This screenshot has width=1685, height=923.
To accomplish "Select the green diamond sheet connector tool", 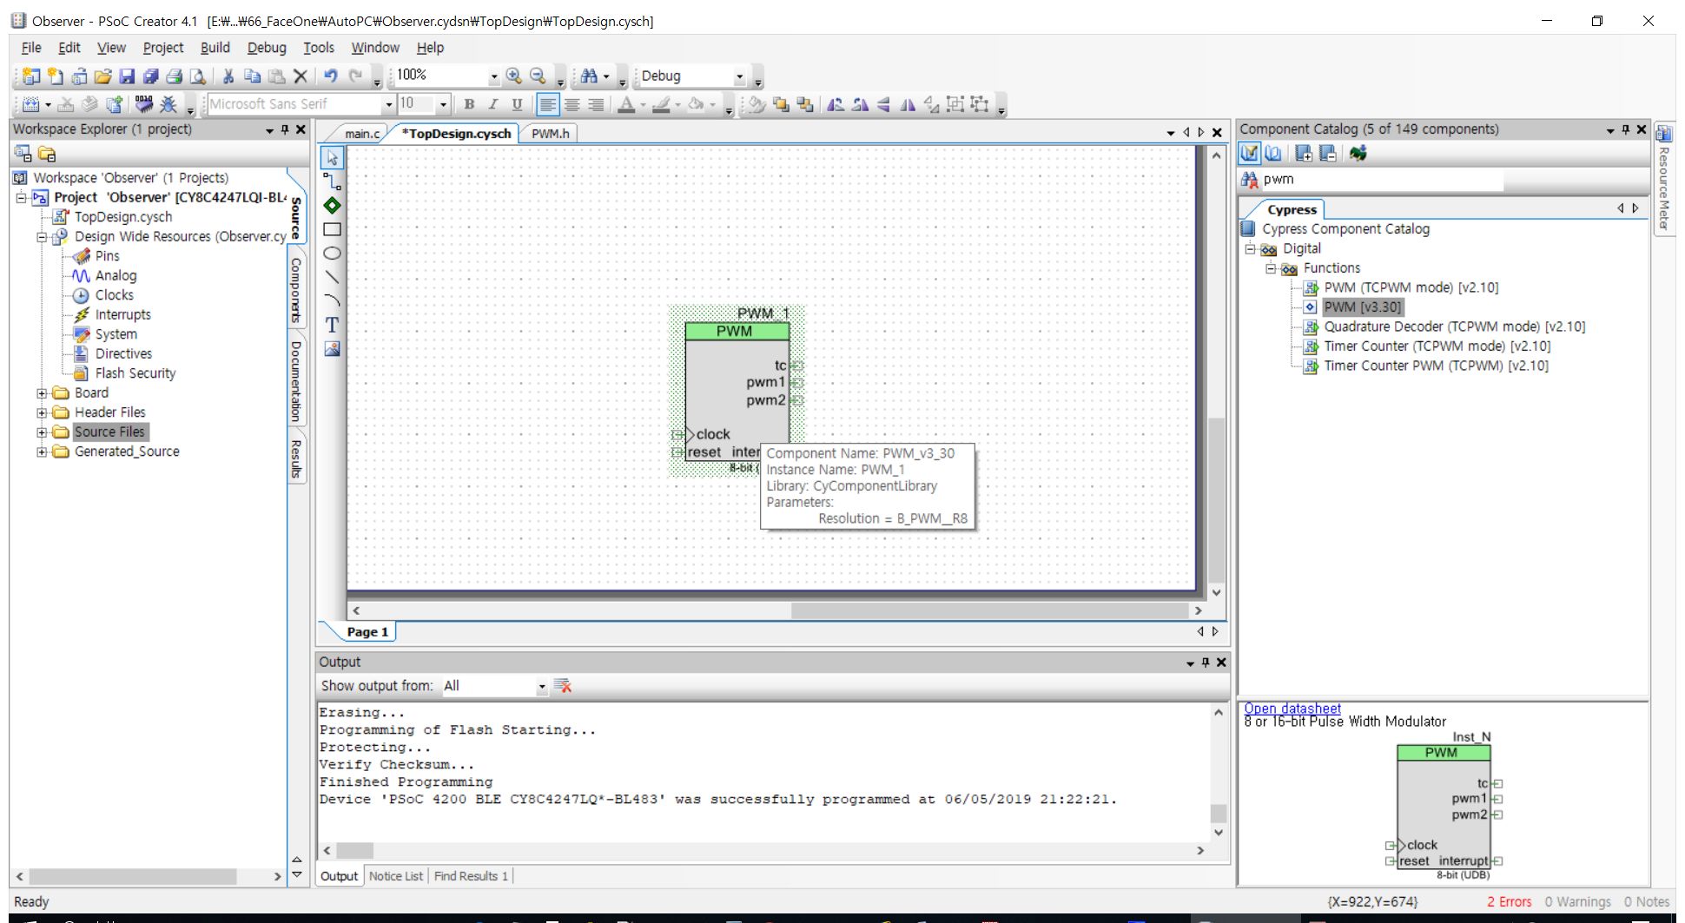I will click(332, 206).
